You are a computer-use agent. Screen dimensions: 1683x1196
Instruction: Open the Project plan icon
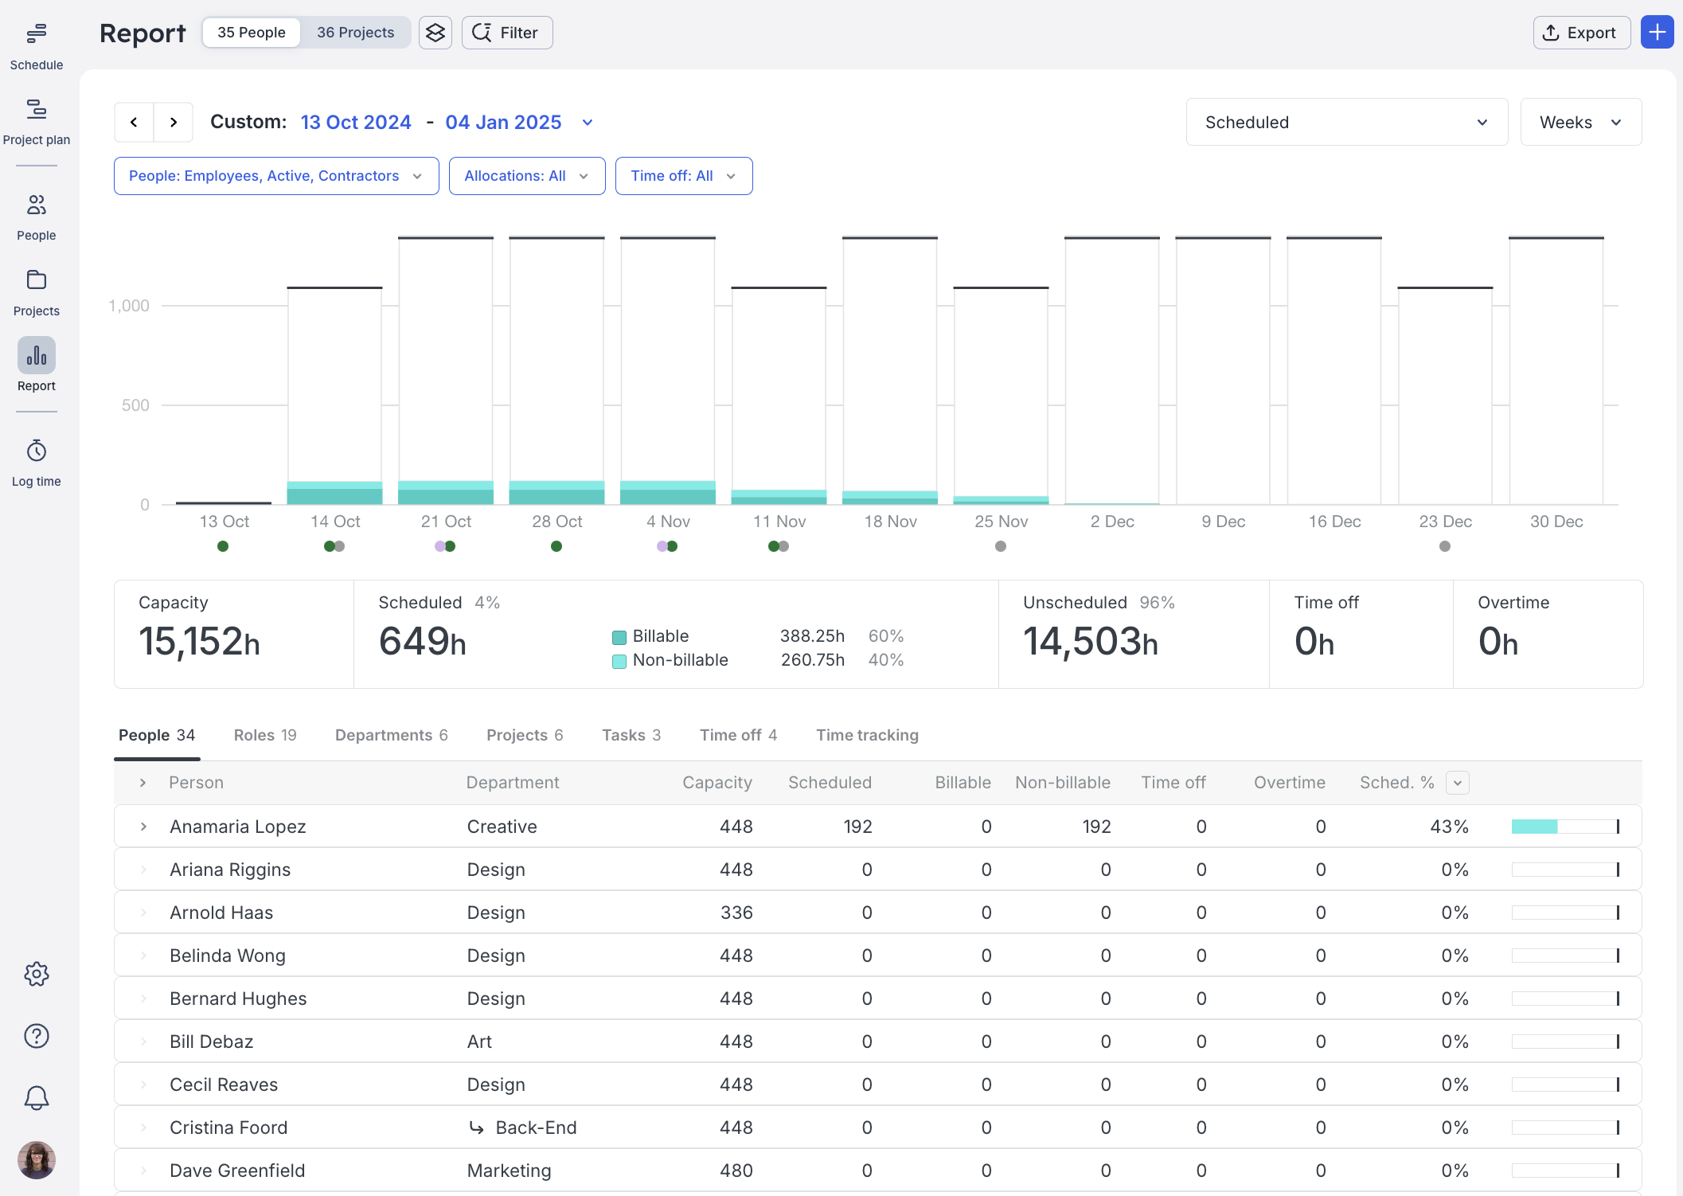pyautogui.click(x=37, y=109)
